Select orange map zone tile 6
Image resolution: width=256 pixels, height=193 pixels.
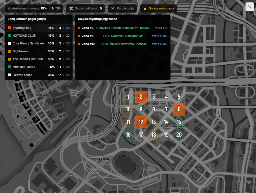pyautogui.click(x=179, y=110)
